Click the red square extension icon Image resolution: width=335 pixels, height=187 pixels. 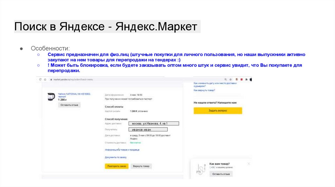[x=241, y=79]
